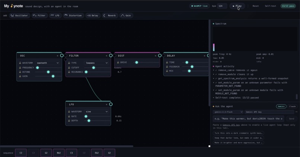Image resolution: width=300 pixels, height=157 pixels.
Task: Toggle the C3 sequence step
Action: (x=71, y=153)
